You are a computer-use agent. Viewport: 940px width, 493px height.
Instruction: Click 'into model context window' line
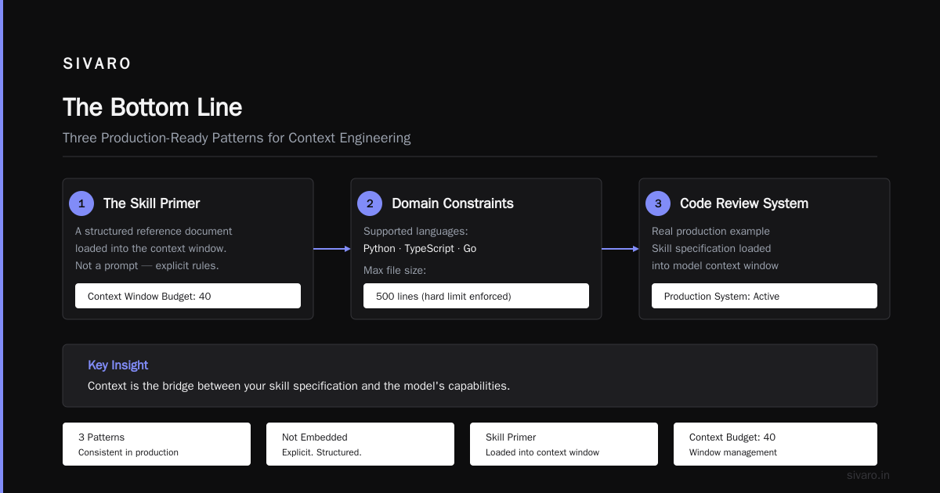715,265
